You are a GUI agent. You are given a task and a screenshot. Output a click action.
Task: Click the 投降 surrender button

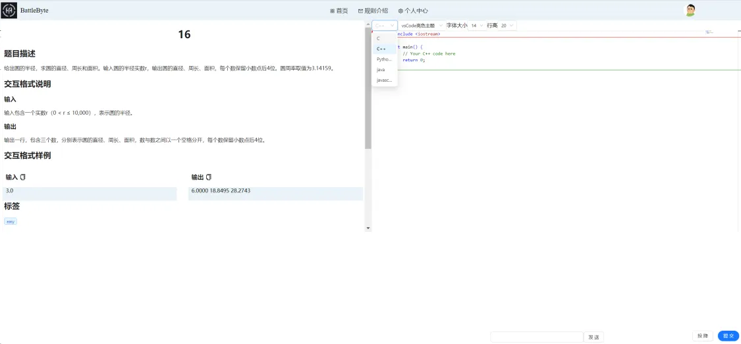[x=703, y=336]
